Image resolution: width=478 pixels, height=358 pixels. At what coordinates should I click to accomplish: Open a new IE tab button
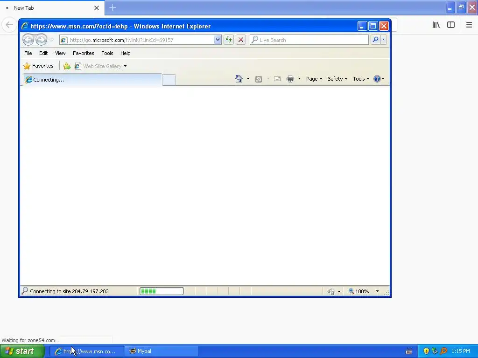click(x=169, y=80)
